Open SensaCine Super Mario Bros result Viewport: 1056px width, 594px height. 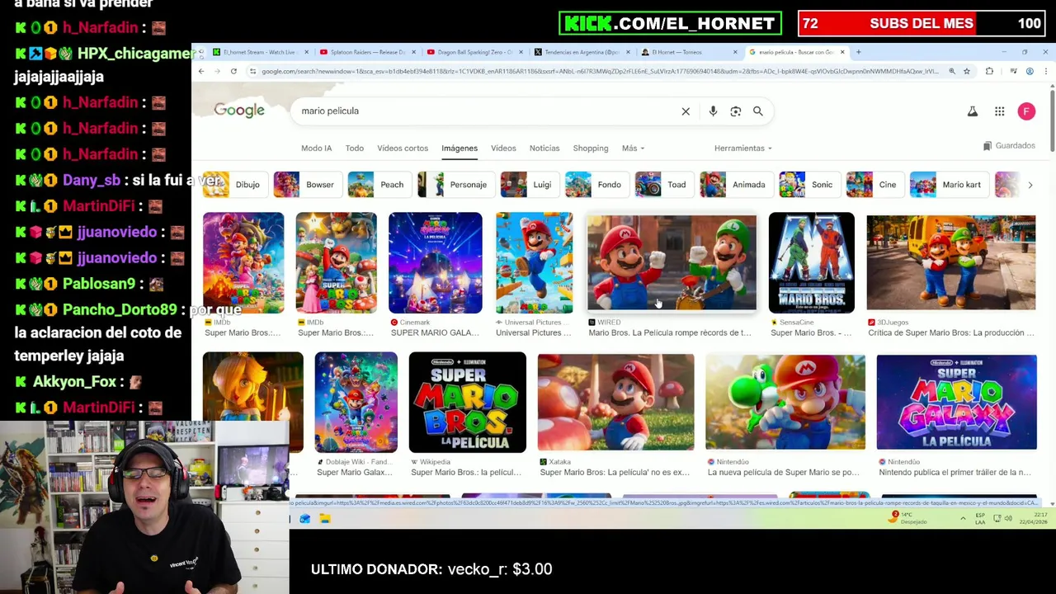(x=811, y=332)
